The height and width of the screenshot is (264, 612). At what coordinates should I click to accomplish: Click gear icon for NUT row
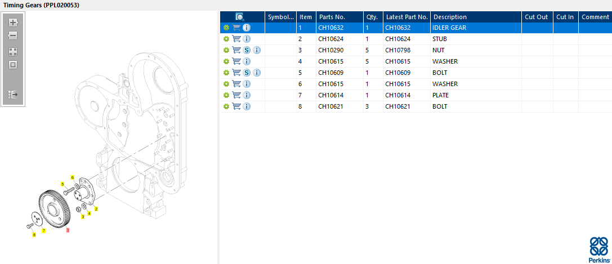point(226,50)
